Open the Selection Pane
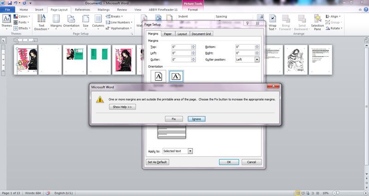 point(317,22)
